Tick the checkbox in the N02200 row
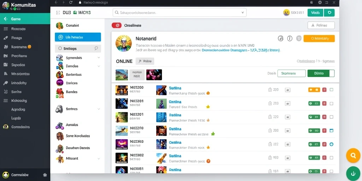Image resolution: width=362 pixels, height=181 pixels. pyautogui.click(x=332, y=90)
